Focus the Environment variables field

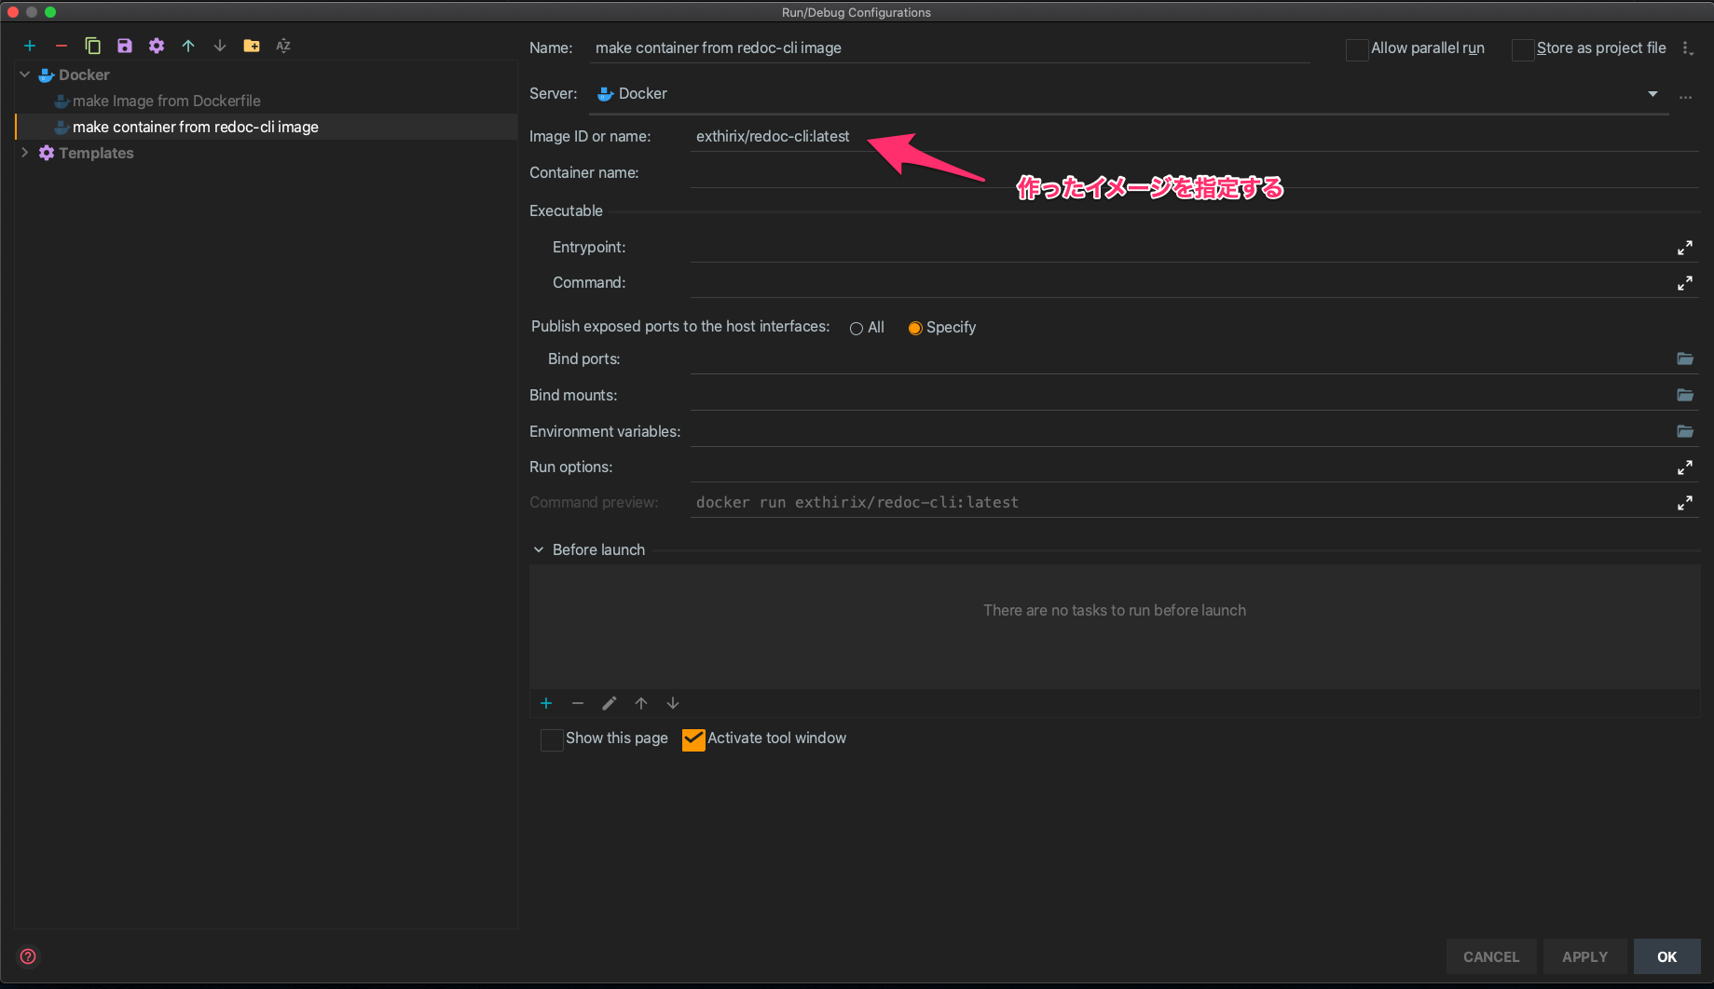coord(1182,432)
